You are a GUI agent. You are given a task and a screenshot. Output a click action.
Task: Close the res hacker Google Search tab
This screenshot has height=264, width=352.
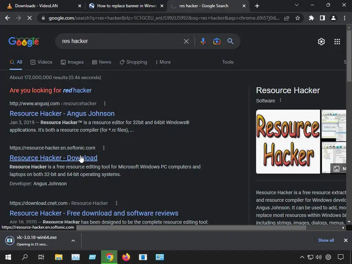tap(244, 6)
